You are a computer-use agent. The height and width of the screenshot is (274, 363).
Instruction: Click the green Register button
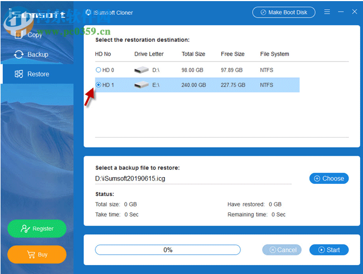pos(37,228)
